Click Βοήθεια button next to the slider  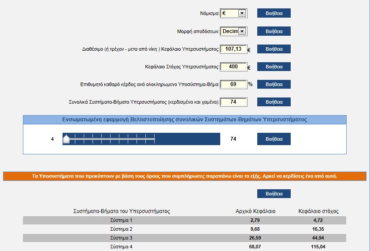tap(274, 139)
